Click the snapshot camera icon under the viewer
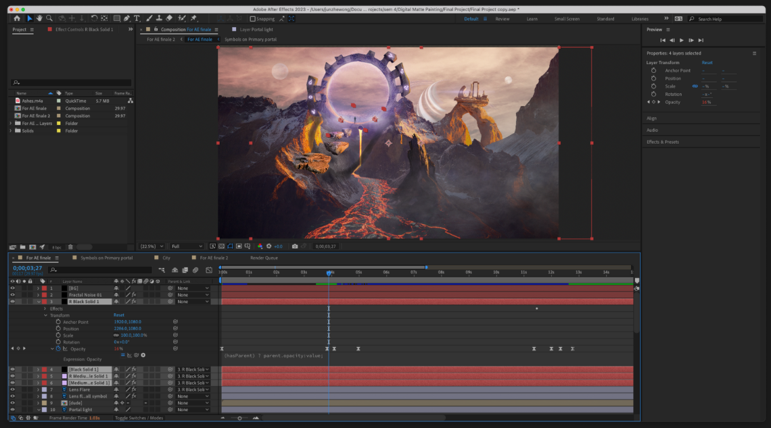The width and height of the screenshot is (771, 428). coord(294,246)
